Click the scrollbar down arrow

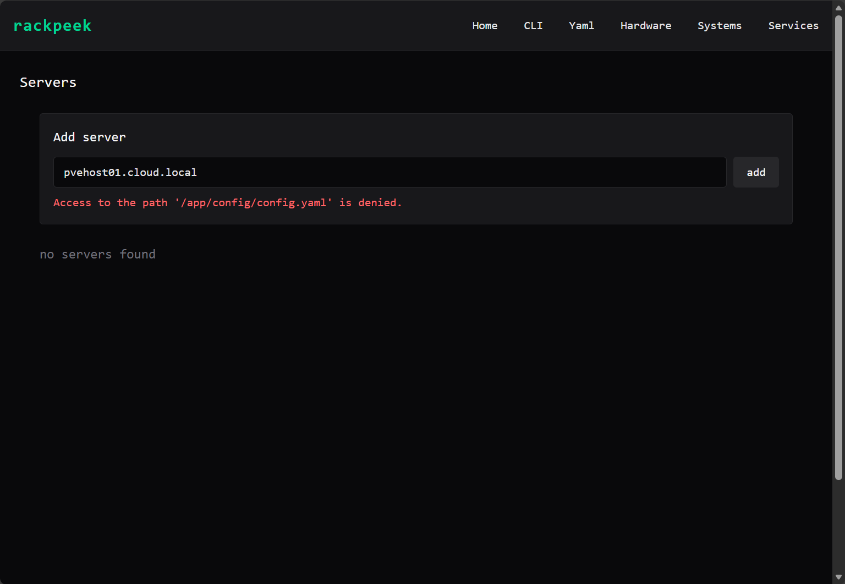click(x=838, y=577)
